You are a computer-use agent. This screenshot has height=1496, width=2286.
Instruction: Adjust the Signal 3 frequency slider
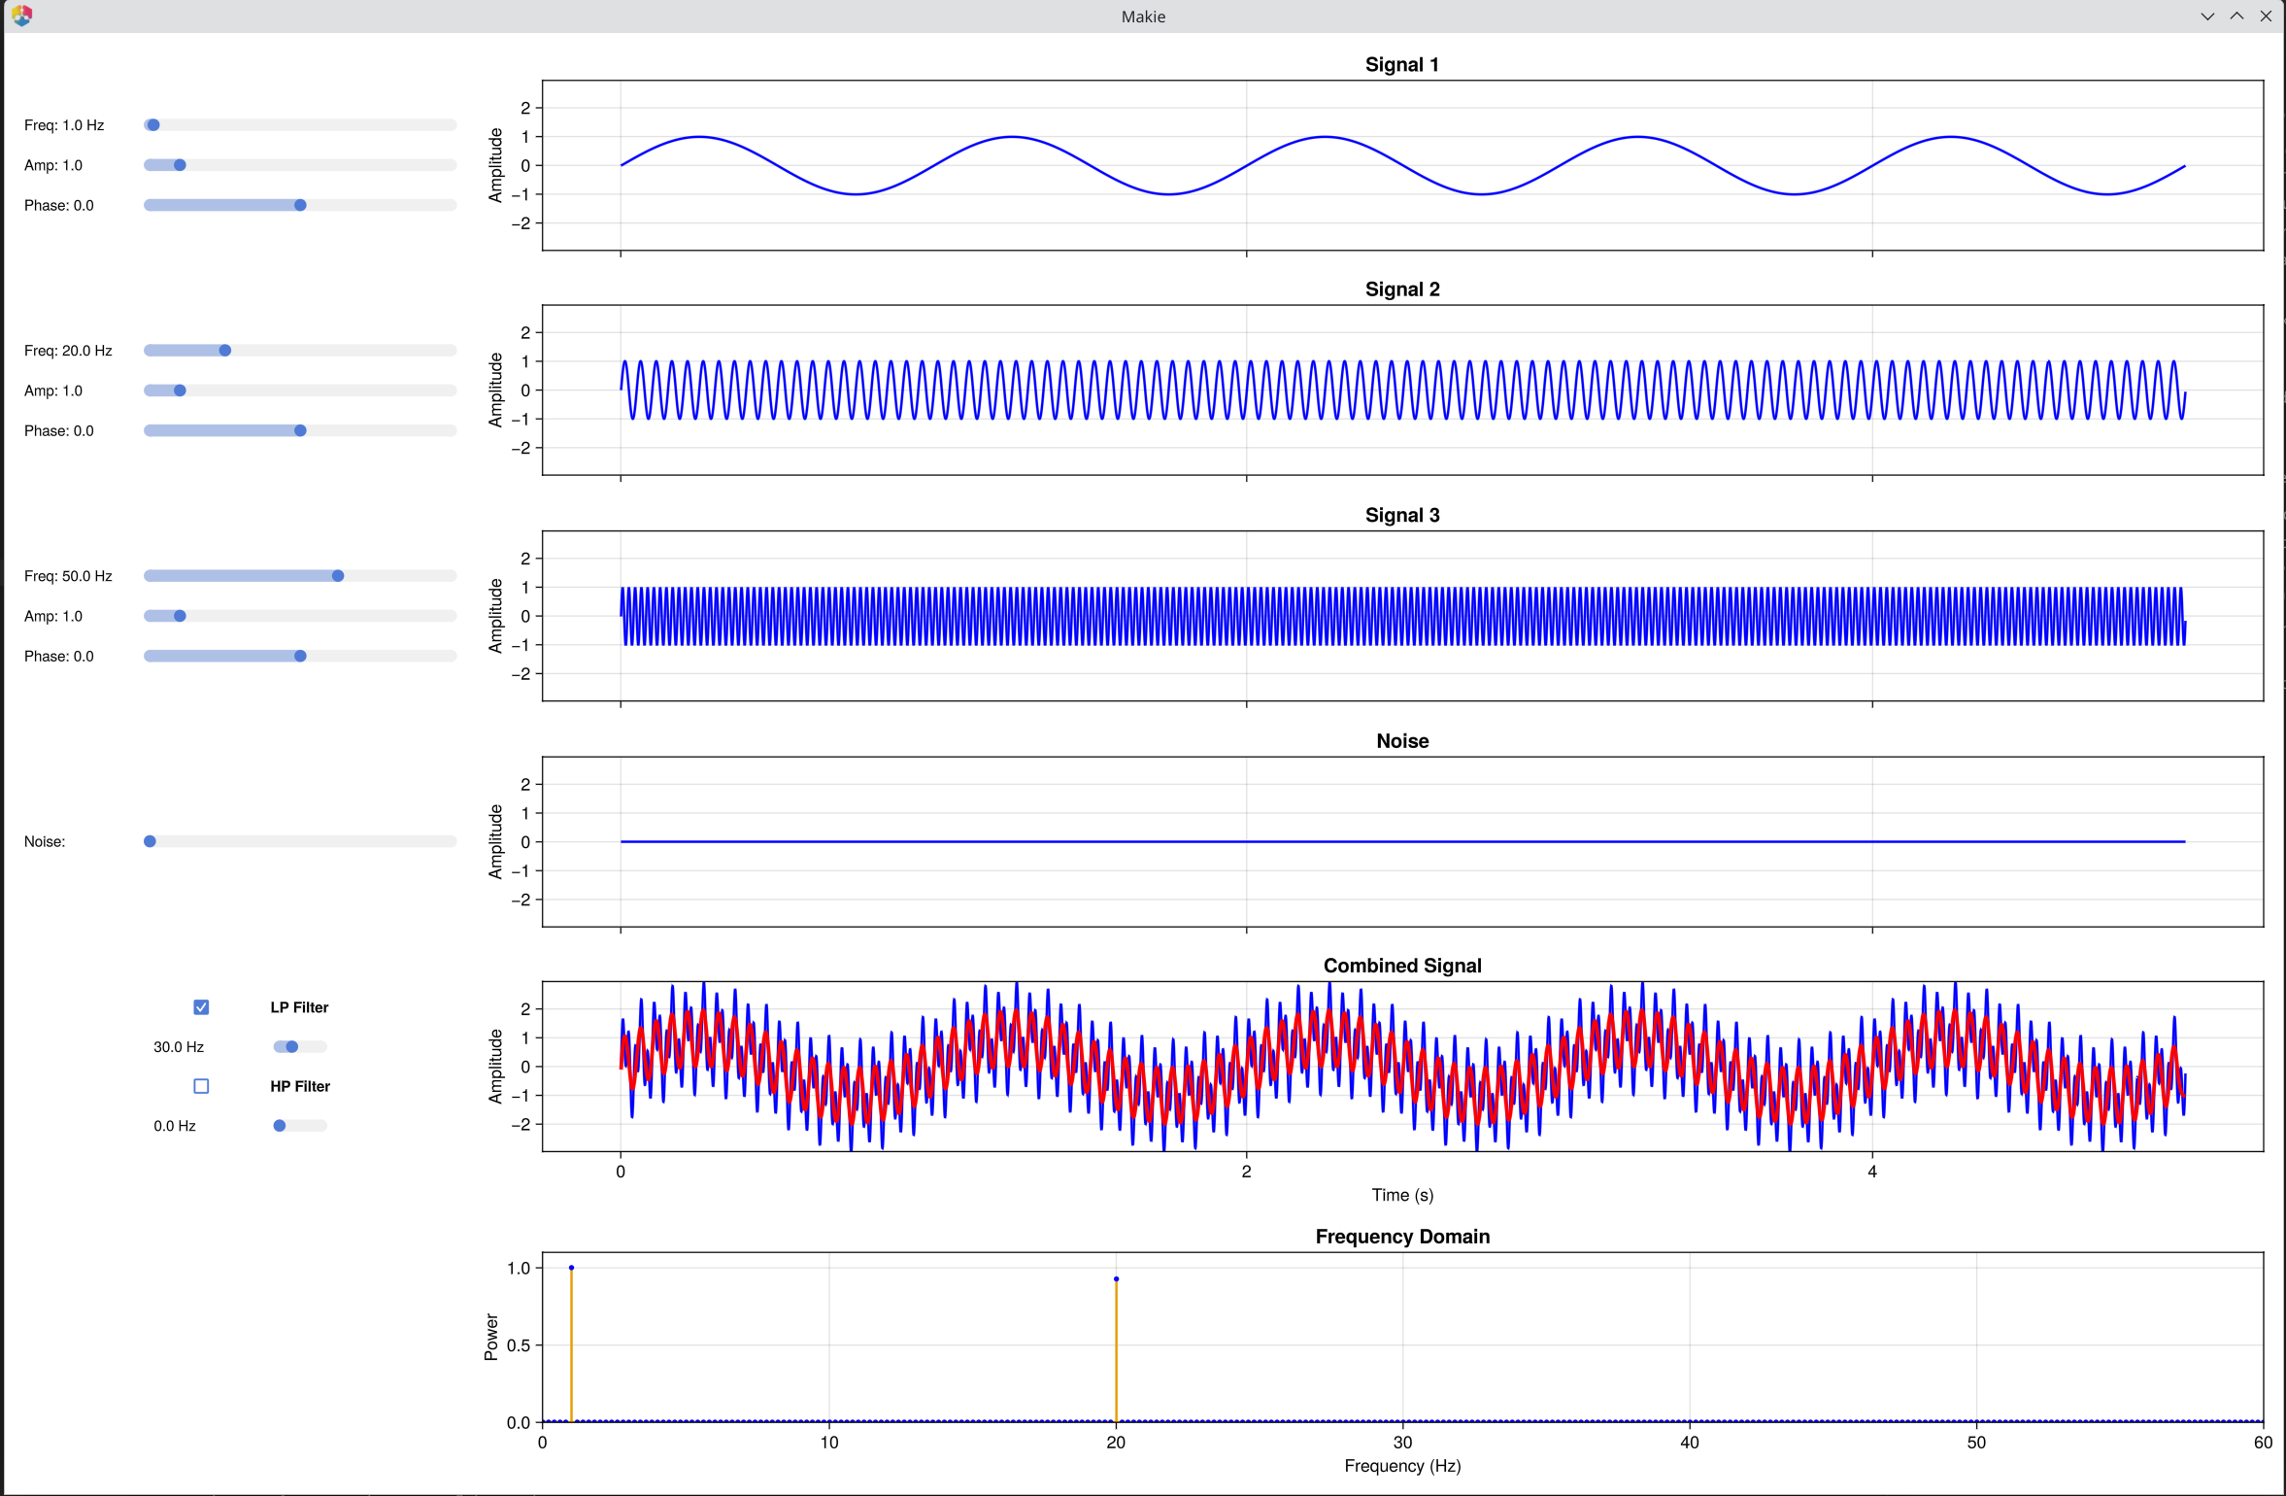pos(338,575)
